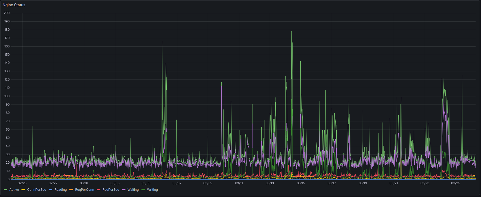Select the ReqPerConn legend label

pyautogui.click(x=84, y=190)
